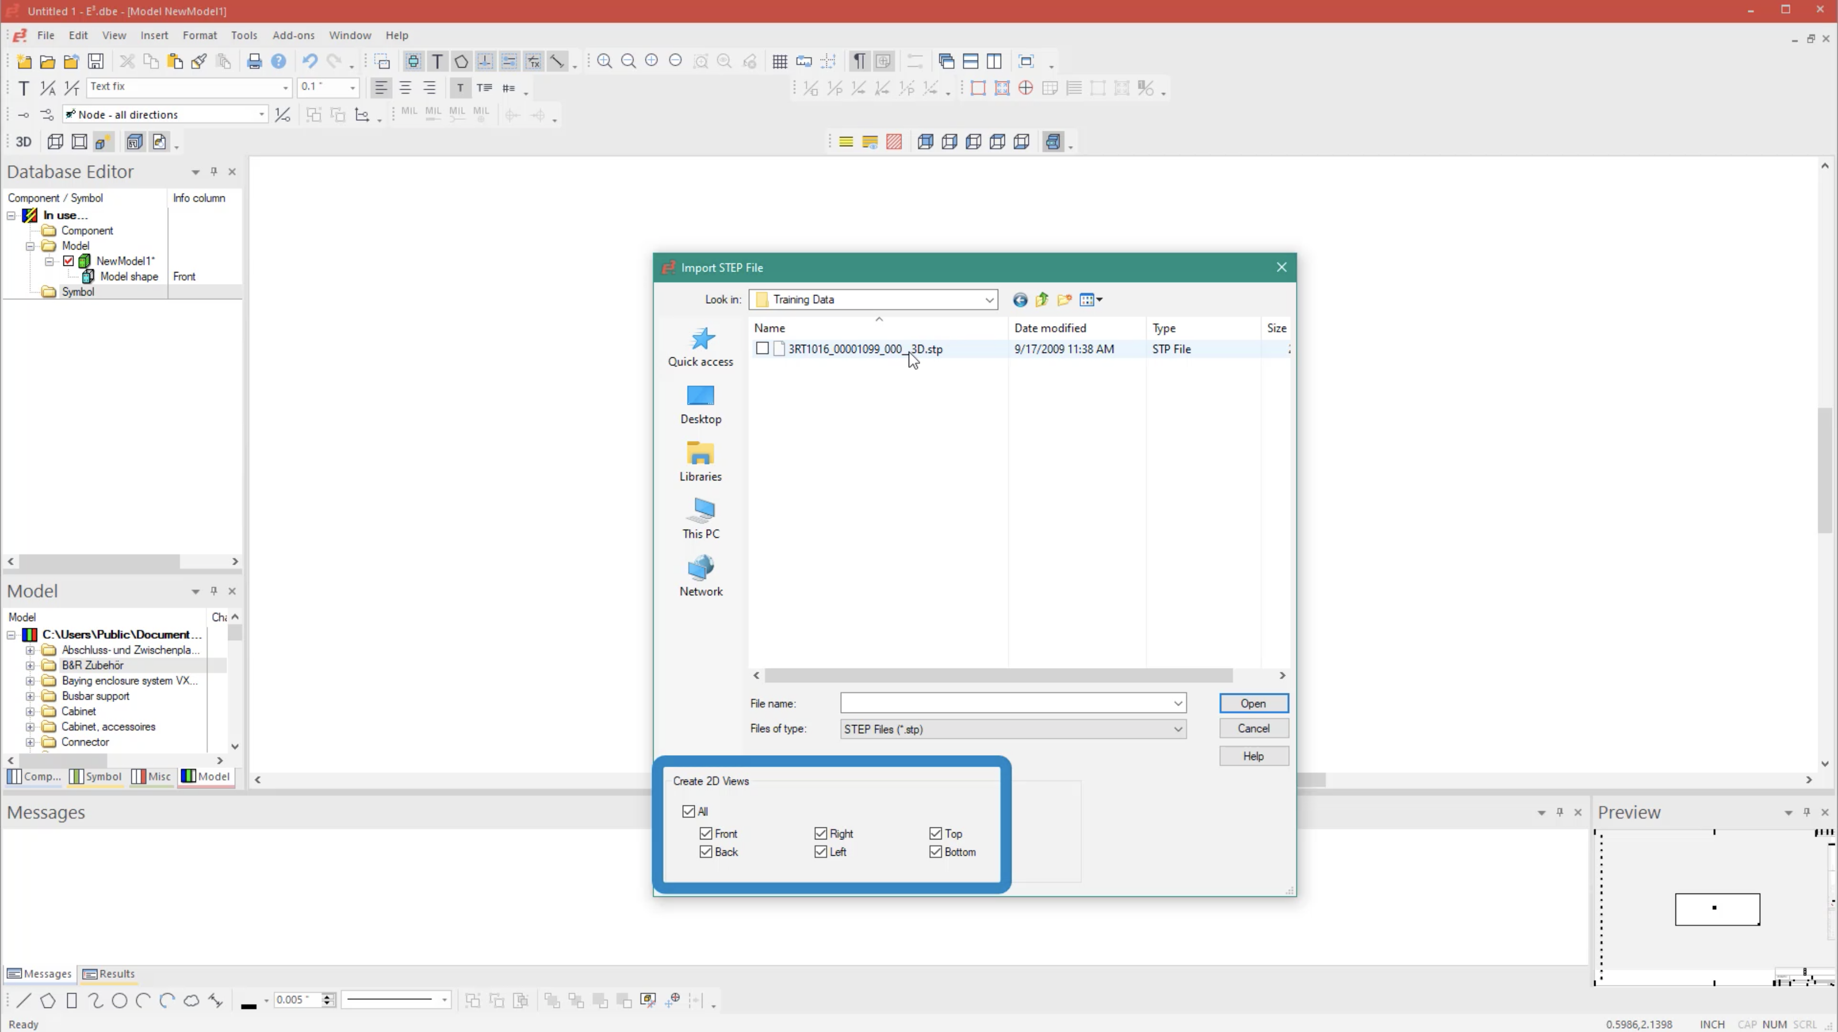This screenshot has height=1032, width=1838.
Task: Click the Date modified column header
Action: point(1077,328)
